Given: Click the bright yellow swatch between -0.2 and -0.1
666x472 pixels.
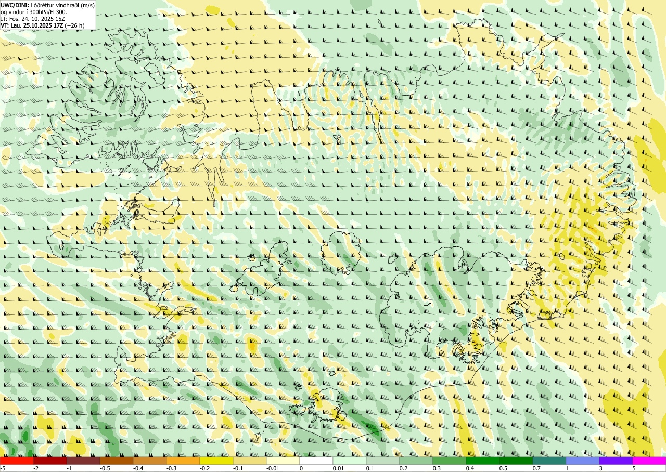Looking at the screenshot, I should click(x=216, y=461).
